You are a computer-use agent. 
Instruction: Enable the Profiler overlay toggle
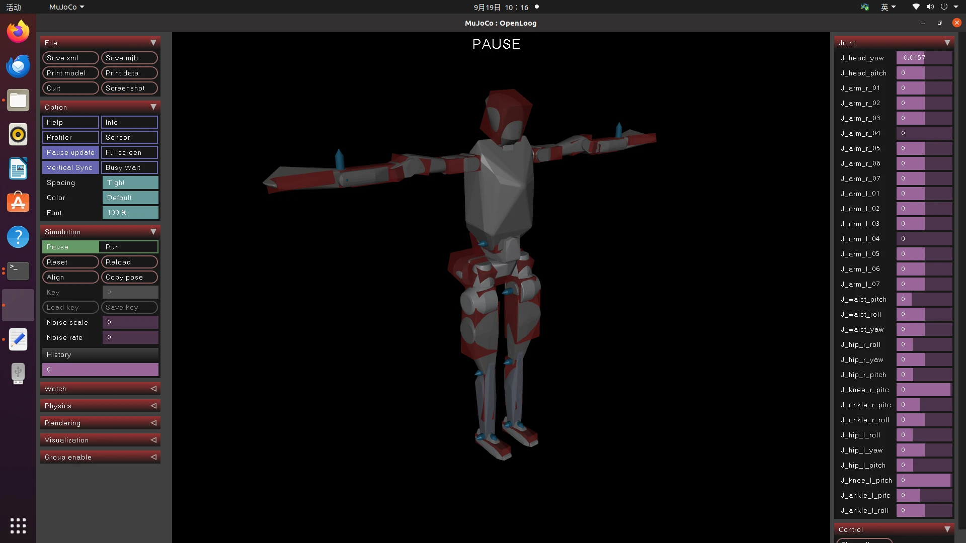(x=70, y=137)
